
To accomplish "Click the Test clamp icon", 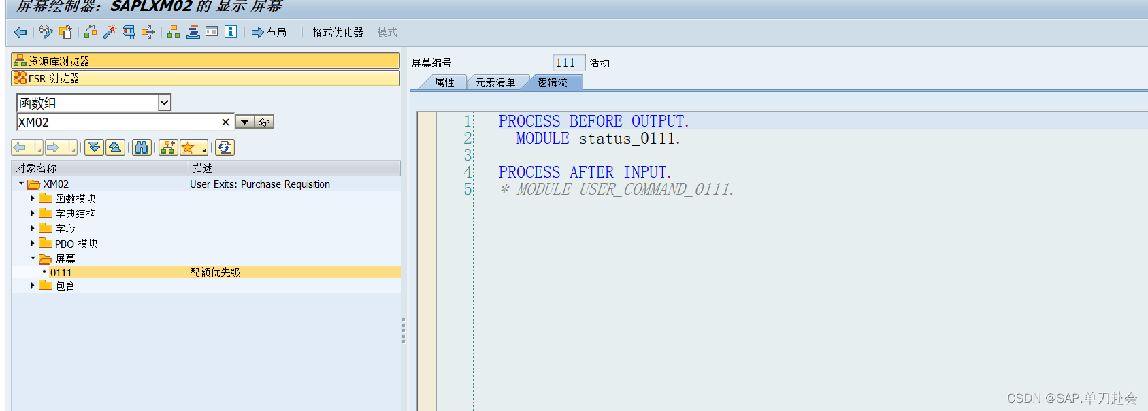I will point(129,32).
